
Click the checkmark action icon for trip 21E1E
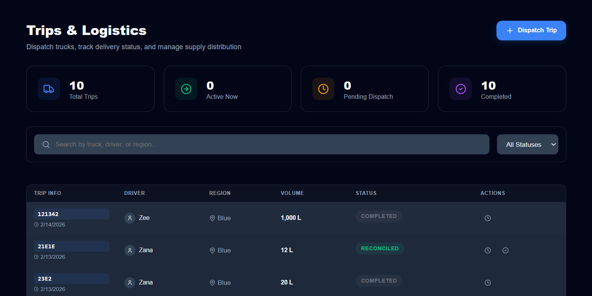(x=505, y=250)
